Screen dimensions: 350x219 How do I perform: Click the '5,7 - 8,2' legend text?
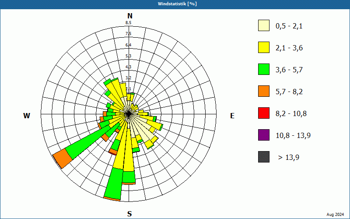tap(289, 92)
